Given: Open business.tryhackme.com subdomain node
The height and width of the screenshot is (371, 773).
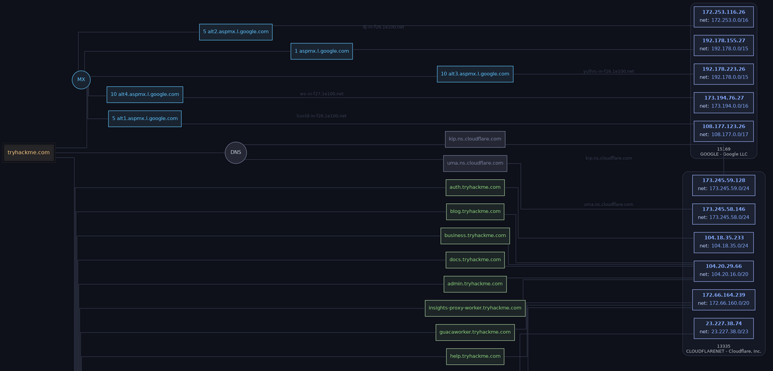Looking at the screenshot, I should click(x=475, y=236).
